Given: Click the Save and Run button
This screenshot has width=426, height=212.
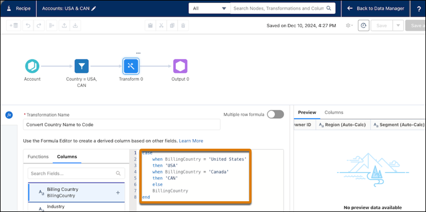Looking at the screenshot, I should [415, 25].
